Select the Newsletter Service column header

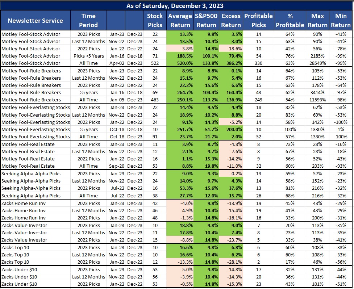pos(36,20)
